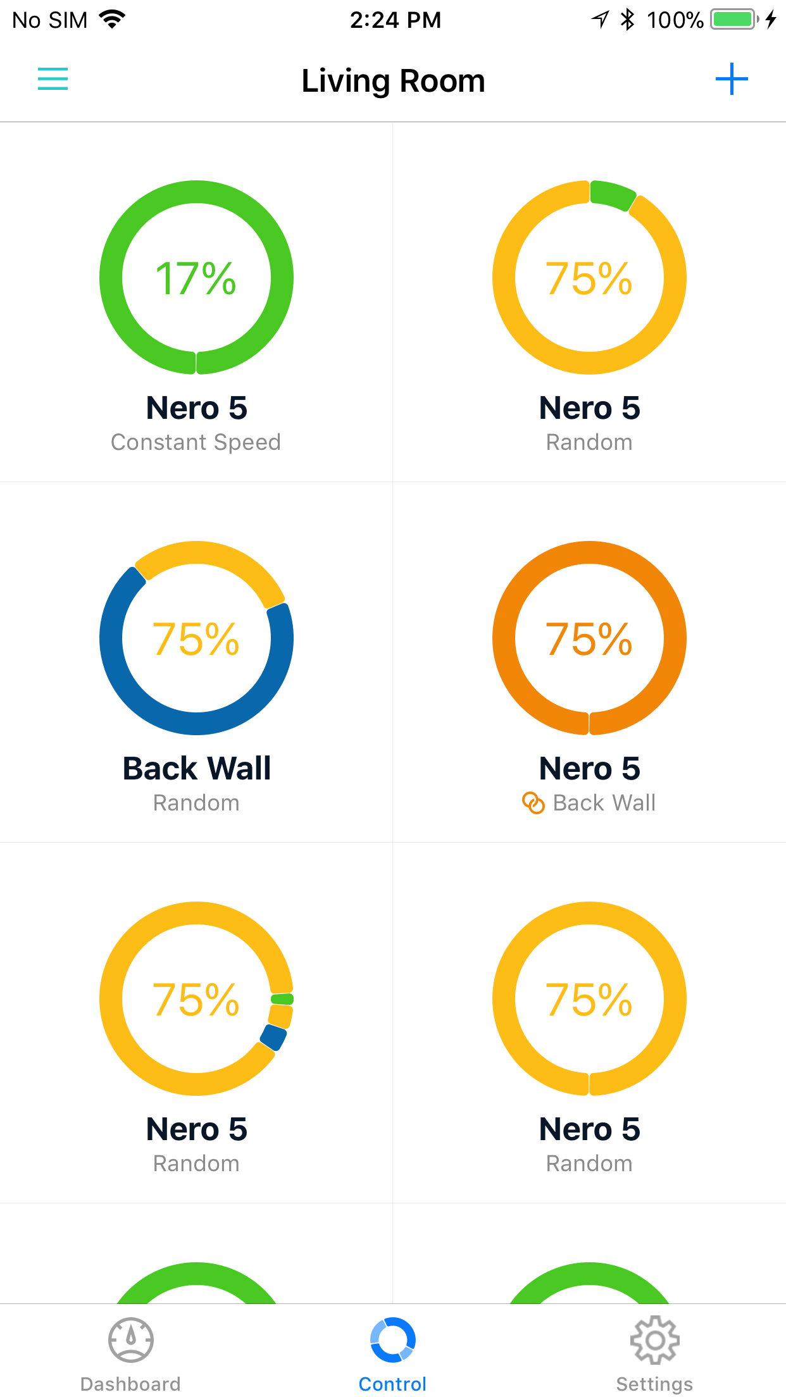
Task: Select the 75% ring with green segment
Action: (x=589, y=277)
